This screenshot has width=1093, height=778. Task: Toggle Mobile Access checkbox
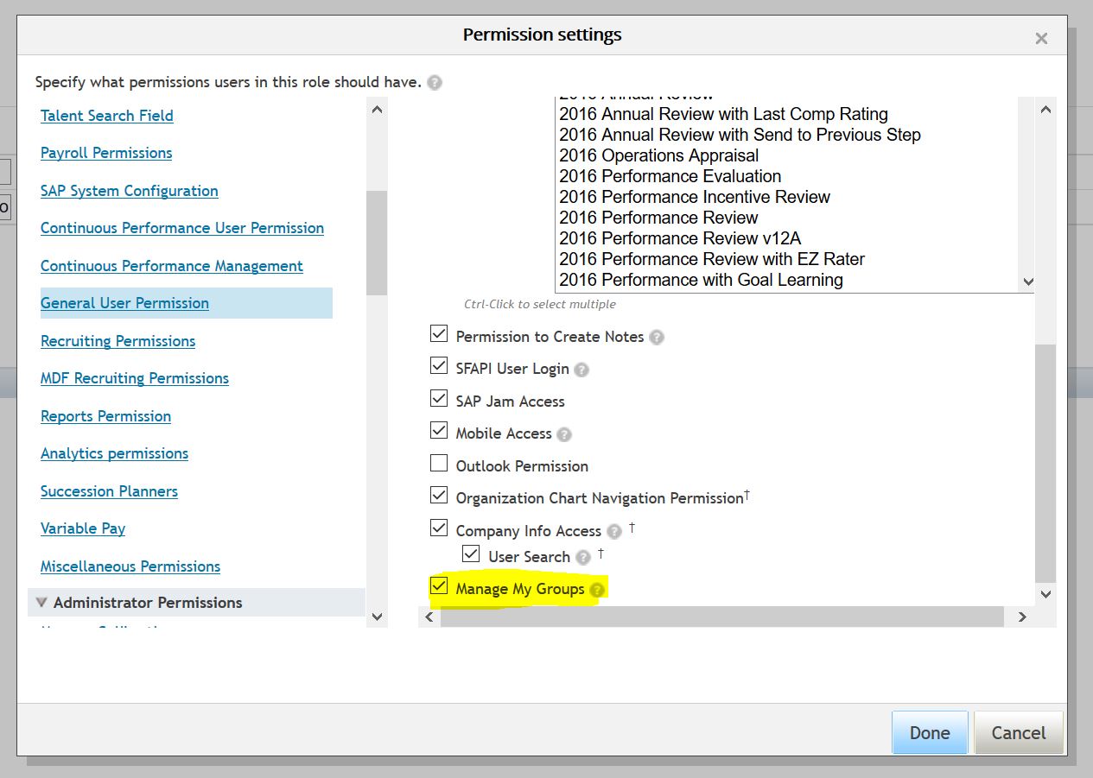point(439,431)
